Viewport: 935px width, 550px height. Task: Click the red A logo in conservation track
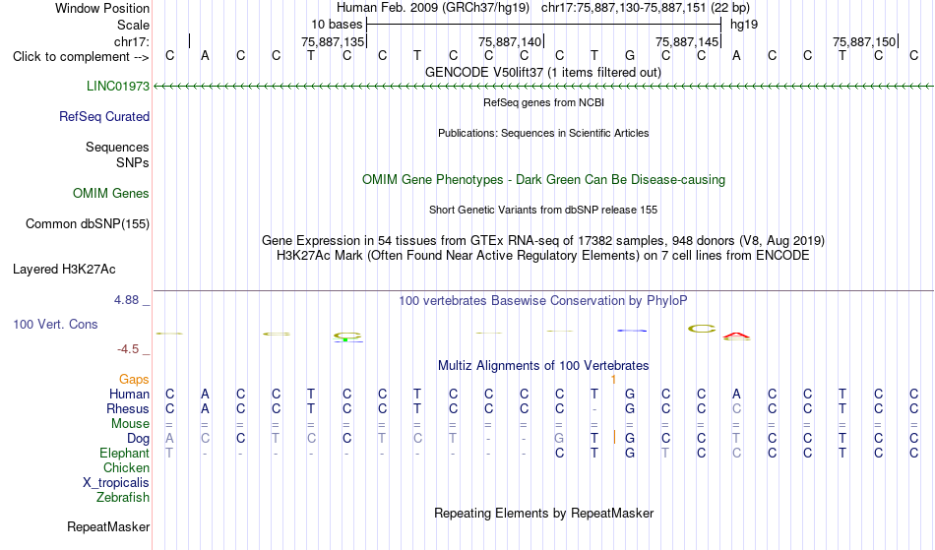click(x=736, y=336)
